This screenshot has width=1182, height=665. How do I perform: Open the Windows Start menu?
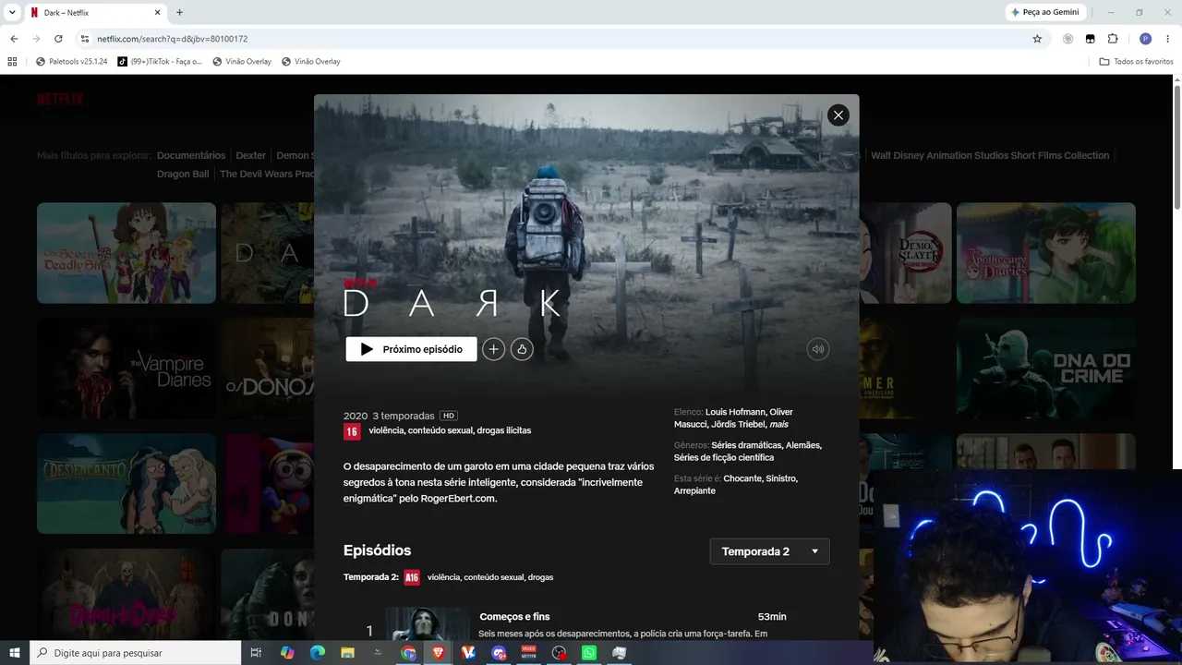[x=15, y=653]
